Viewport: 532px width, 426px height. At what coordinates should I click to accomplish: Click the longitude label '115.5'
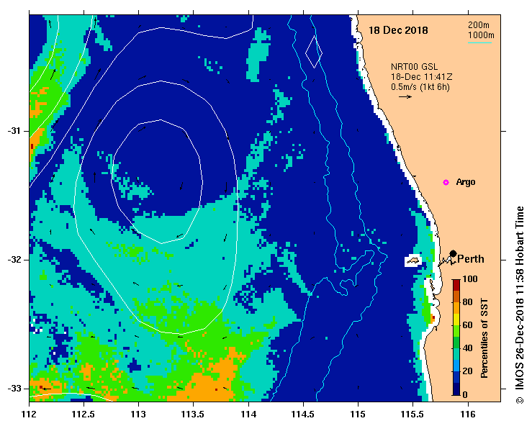413,414
